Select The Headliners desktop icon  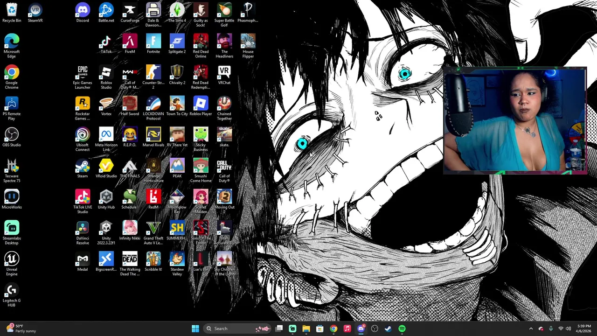[224, 46]
